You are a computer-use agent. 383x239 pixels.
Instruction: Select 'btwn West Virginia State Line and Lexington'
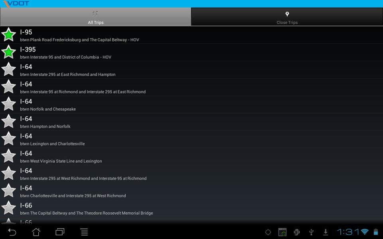191,156
